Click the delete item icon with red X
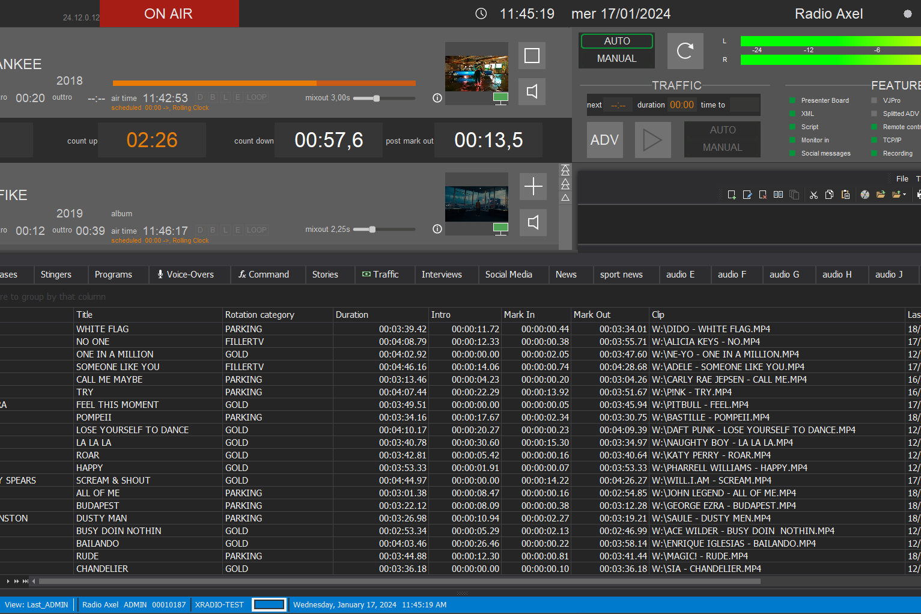This screenshot has height=614, width=921. pyautogui.click(x=762, y=195)
